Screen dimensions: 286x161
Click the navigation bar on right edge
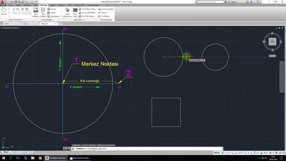[282, 76]
